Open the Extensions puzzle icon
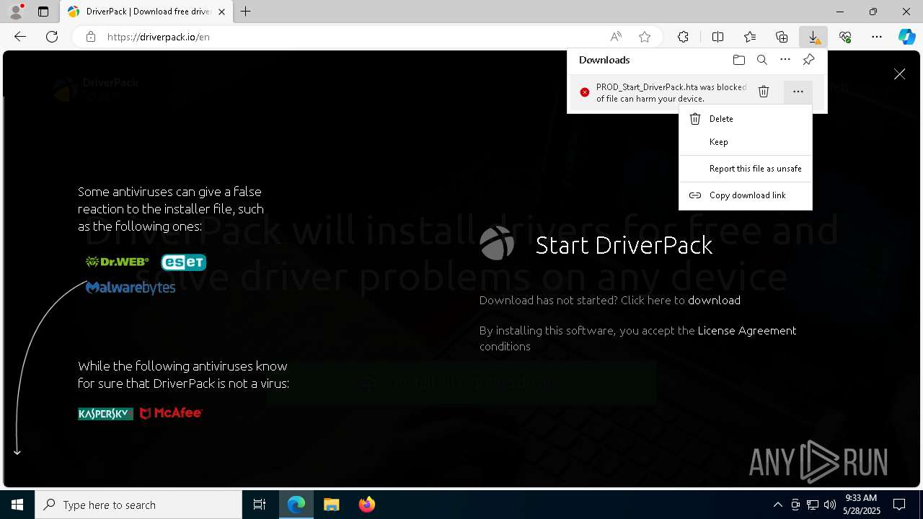 pyautogui.click(x=683, y=37)
